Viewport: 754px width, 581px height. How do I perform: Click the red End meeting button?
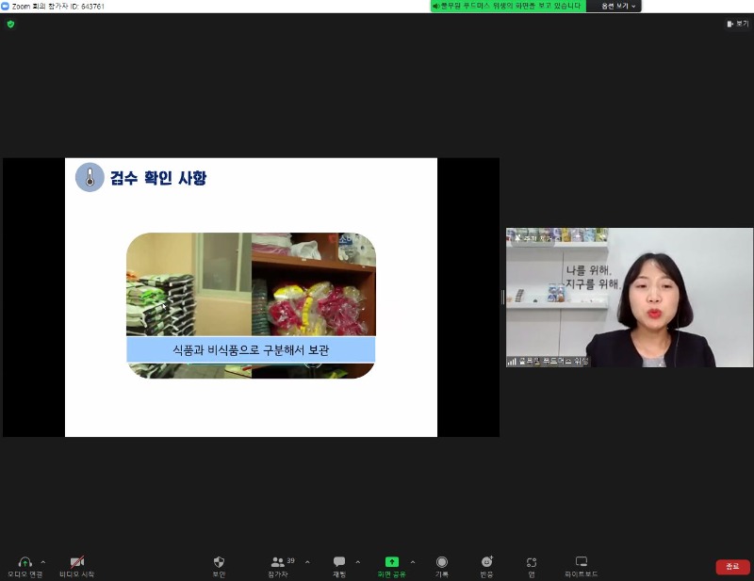point(732,567)
